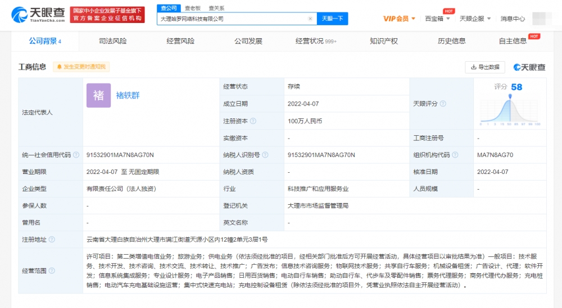Open the 百宝箱 dropdown menu
This screenshot has height=308, width=562.
[437, 19]
